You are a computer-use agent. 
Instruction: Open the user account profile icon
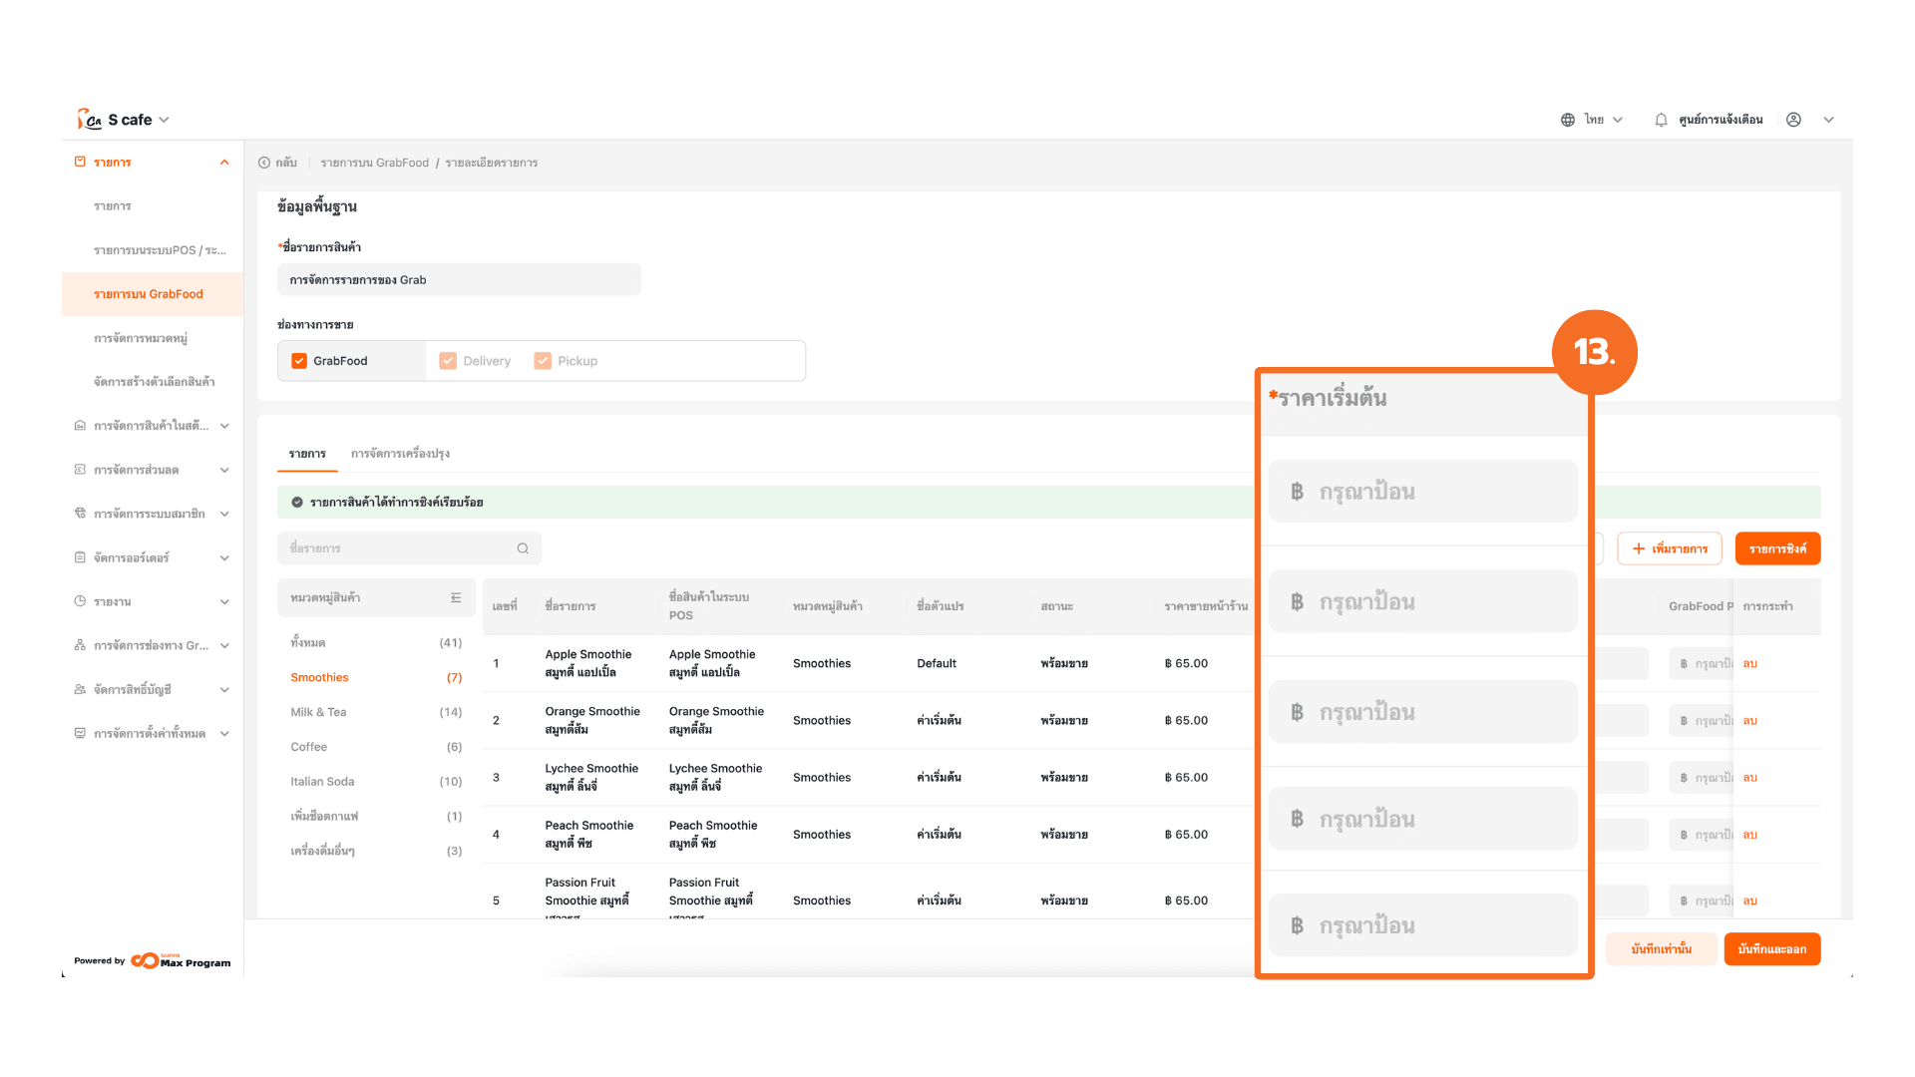[x=1793, y=120]
